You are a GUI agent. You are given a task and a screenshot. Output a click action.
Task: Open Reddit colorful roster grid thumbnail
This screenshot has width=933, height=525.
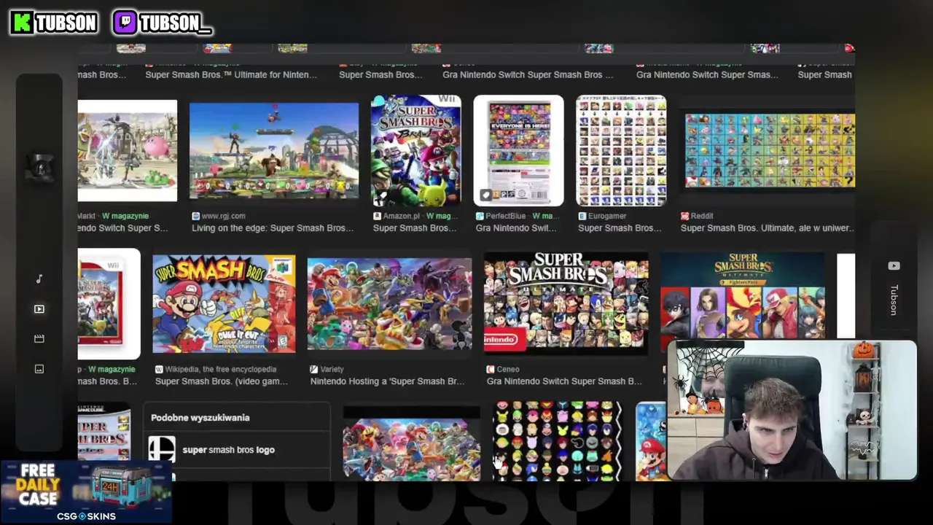770,151
